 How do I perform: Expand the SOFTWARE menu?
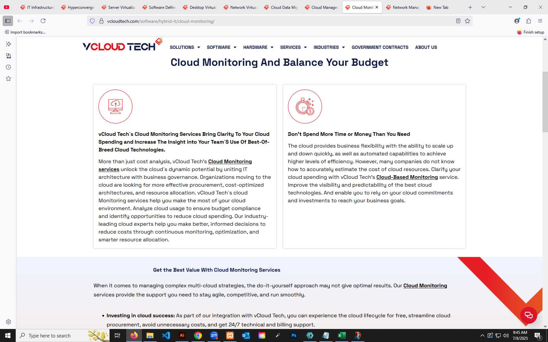[221, 47]
